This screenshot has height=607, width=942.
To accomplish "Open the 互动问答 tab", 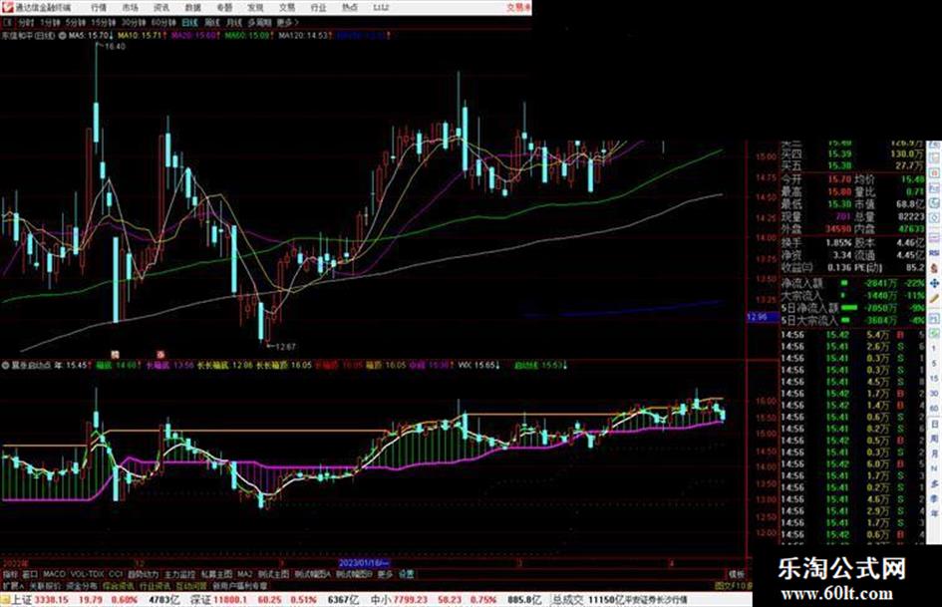I will pyautogui.click(x=191, y=585).
